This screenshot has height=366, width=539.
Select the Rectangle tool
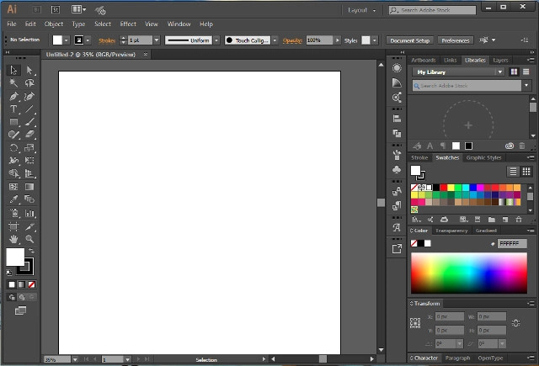(x=14, y=122)
